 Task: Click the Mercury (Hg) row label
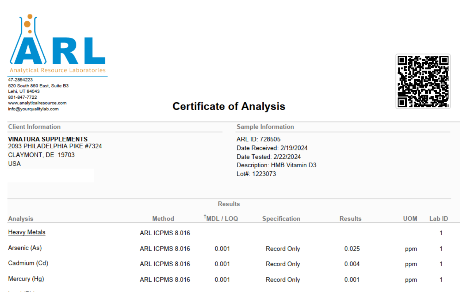coord(26,279)
